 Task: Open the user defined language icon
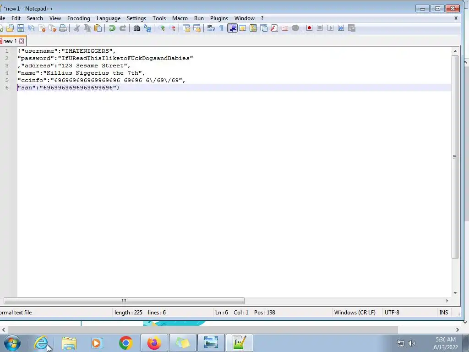click(x=243, y=28)
